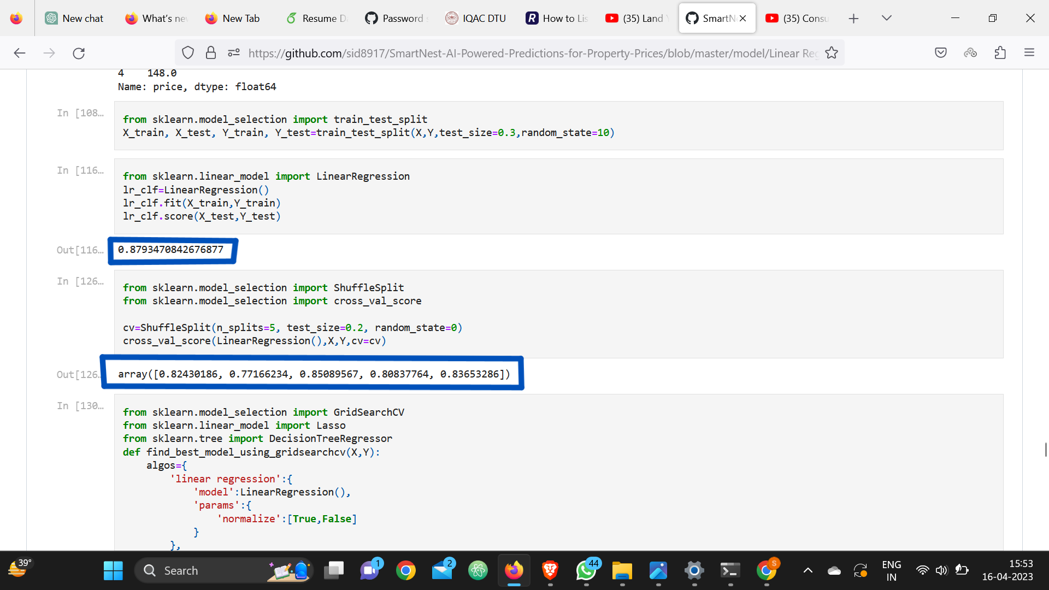Open a new tab with plus button
Image resolution: width=1049 pixels, height=590 pixels.
point(853,19)
